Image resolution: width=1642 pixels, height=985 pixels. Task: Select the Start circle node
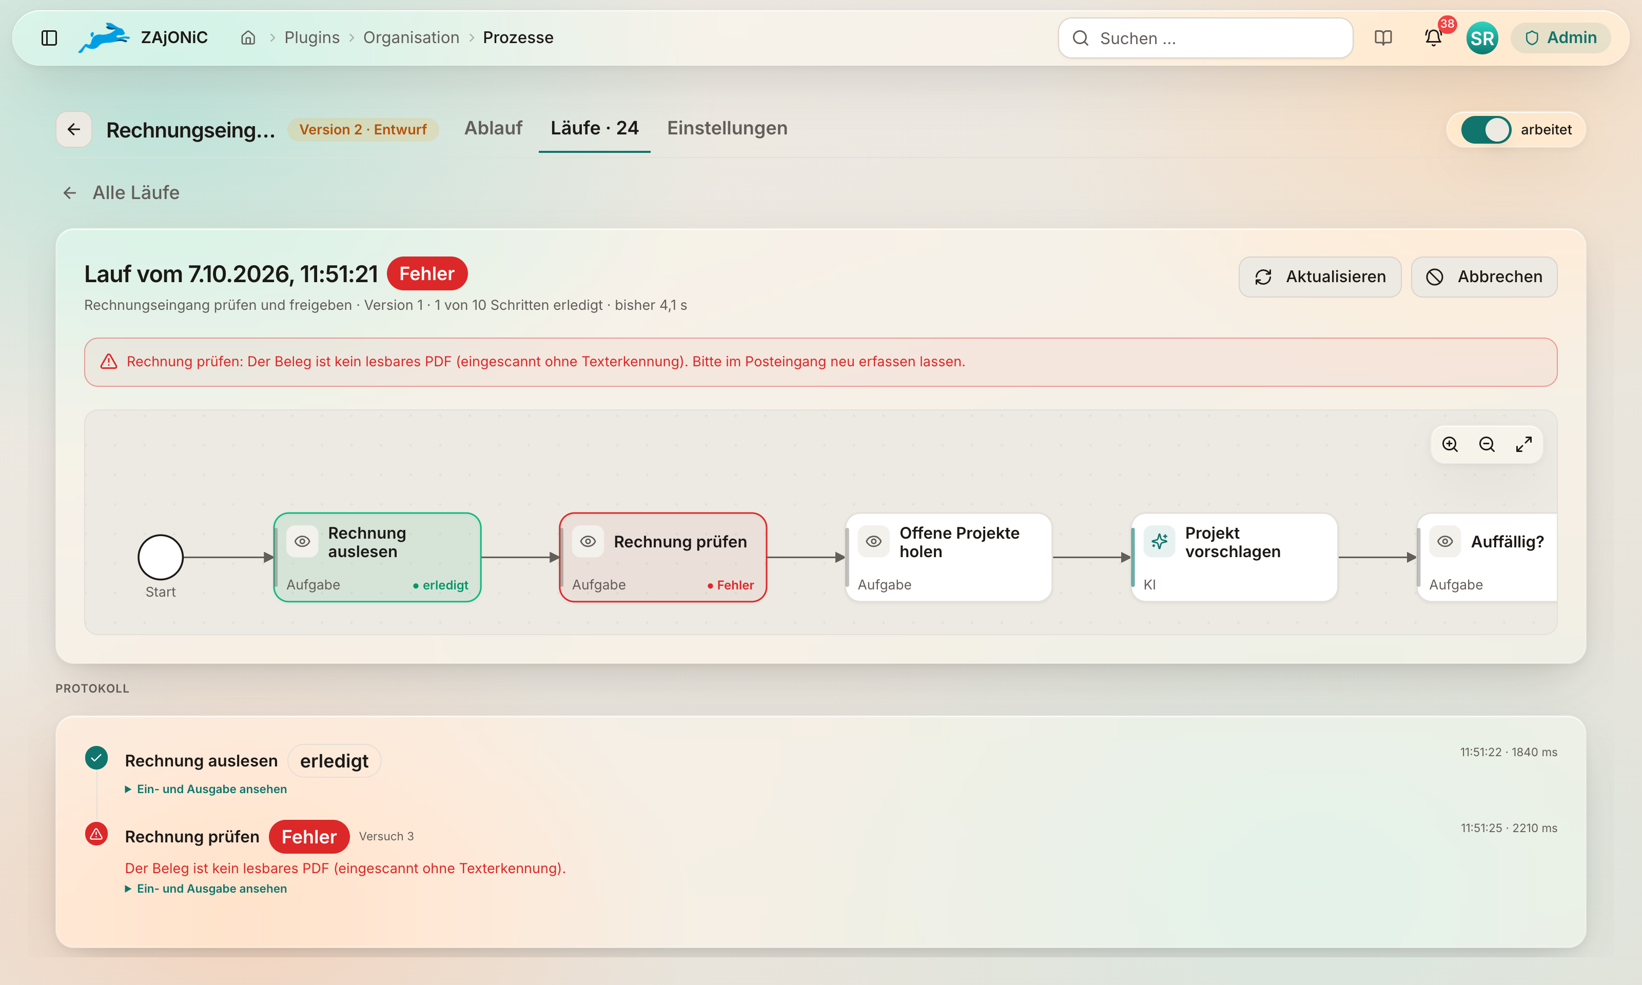point(161,558)
